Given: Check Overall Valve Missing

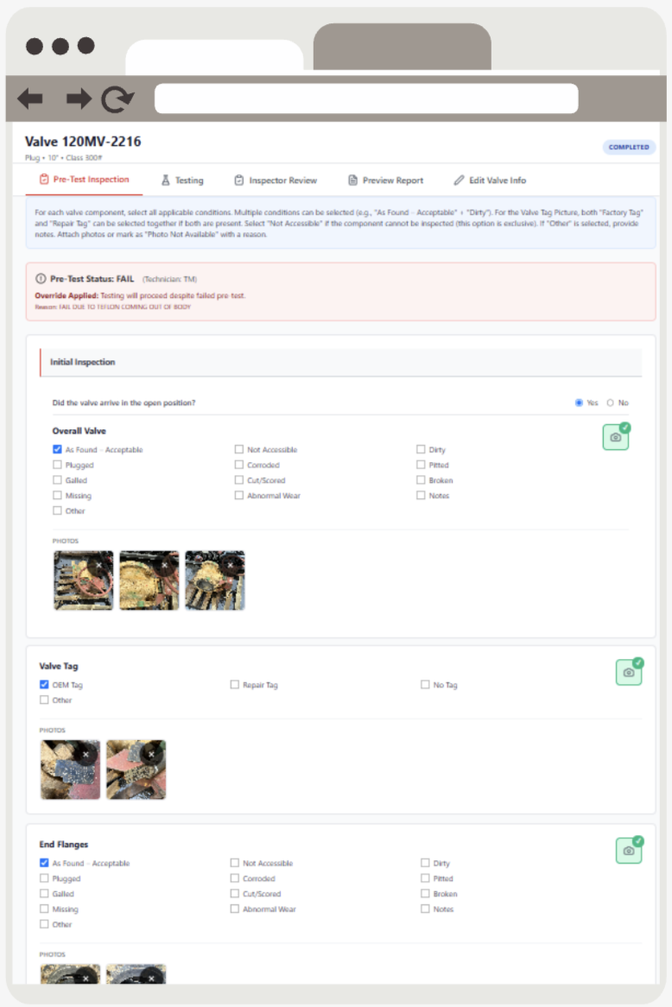Looking at the screenshot, I should 57,495.
